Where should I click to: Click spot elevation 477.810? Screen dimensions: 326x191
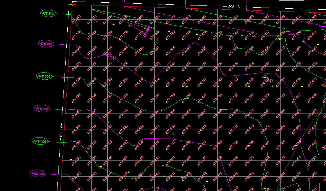pyautogui.click(x=265, y=67)
